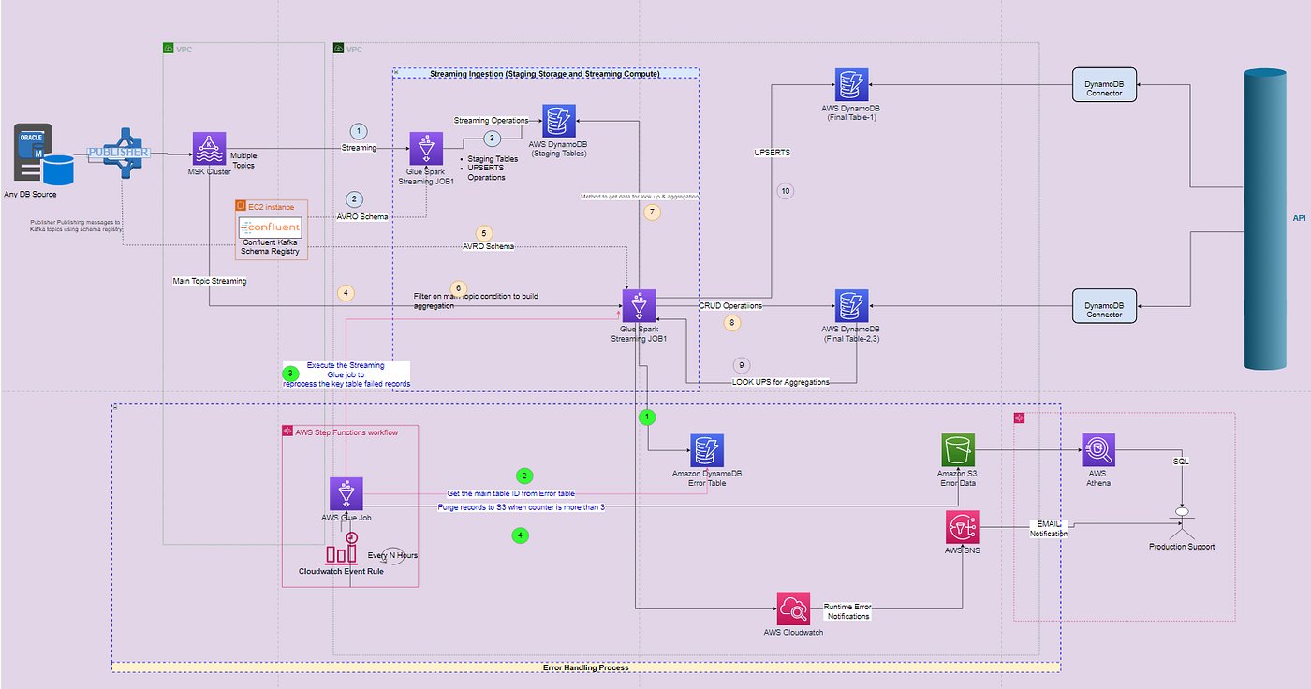Collapse the AWS Step Functions workflow container
Image resolution: width=1311 pixels, height=689 pixels.
(x=288, y=432)
